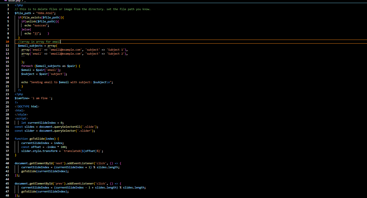Select the $iamfine variable on line 24
Screen dimensions: 367x198
coord(21,98)
